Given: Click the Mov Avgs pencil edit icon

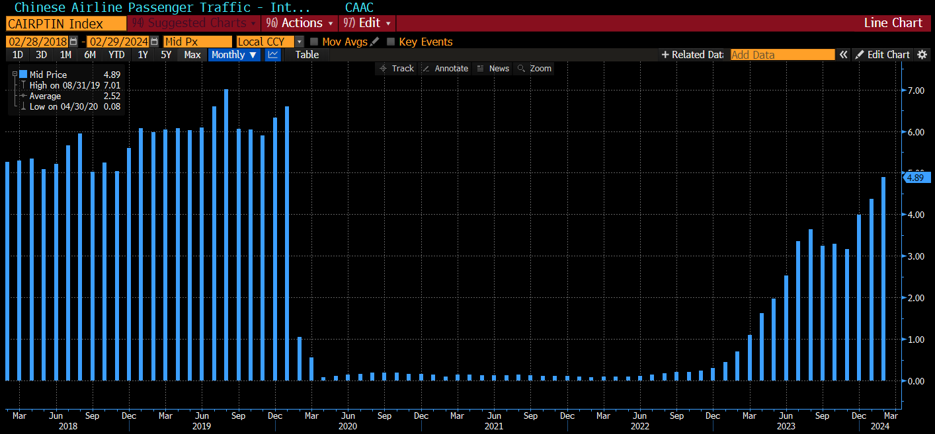Looking at the screenshot, I should coord(374,42).
